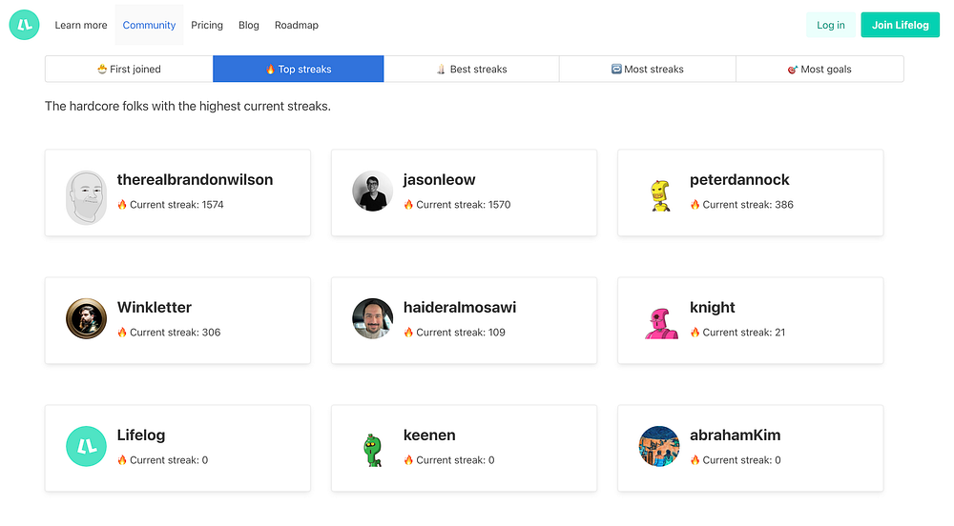Click flame icon beside jasonleow's streak
The width and height of the screenshot is (954, 526).
click(408, 205)
